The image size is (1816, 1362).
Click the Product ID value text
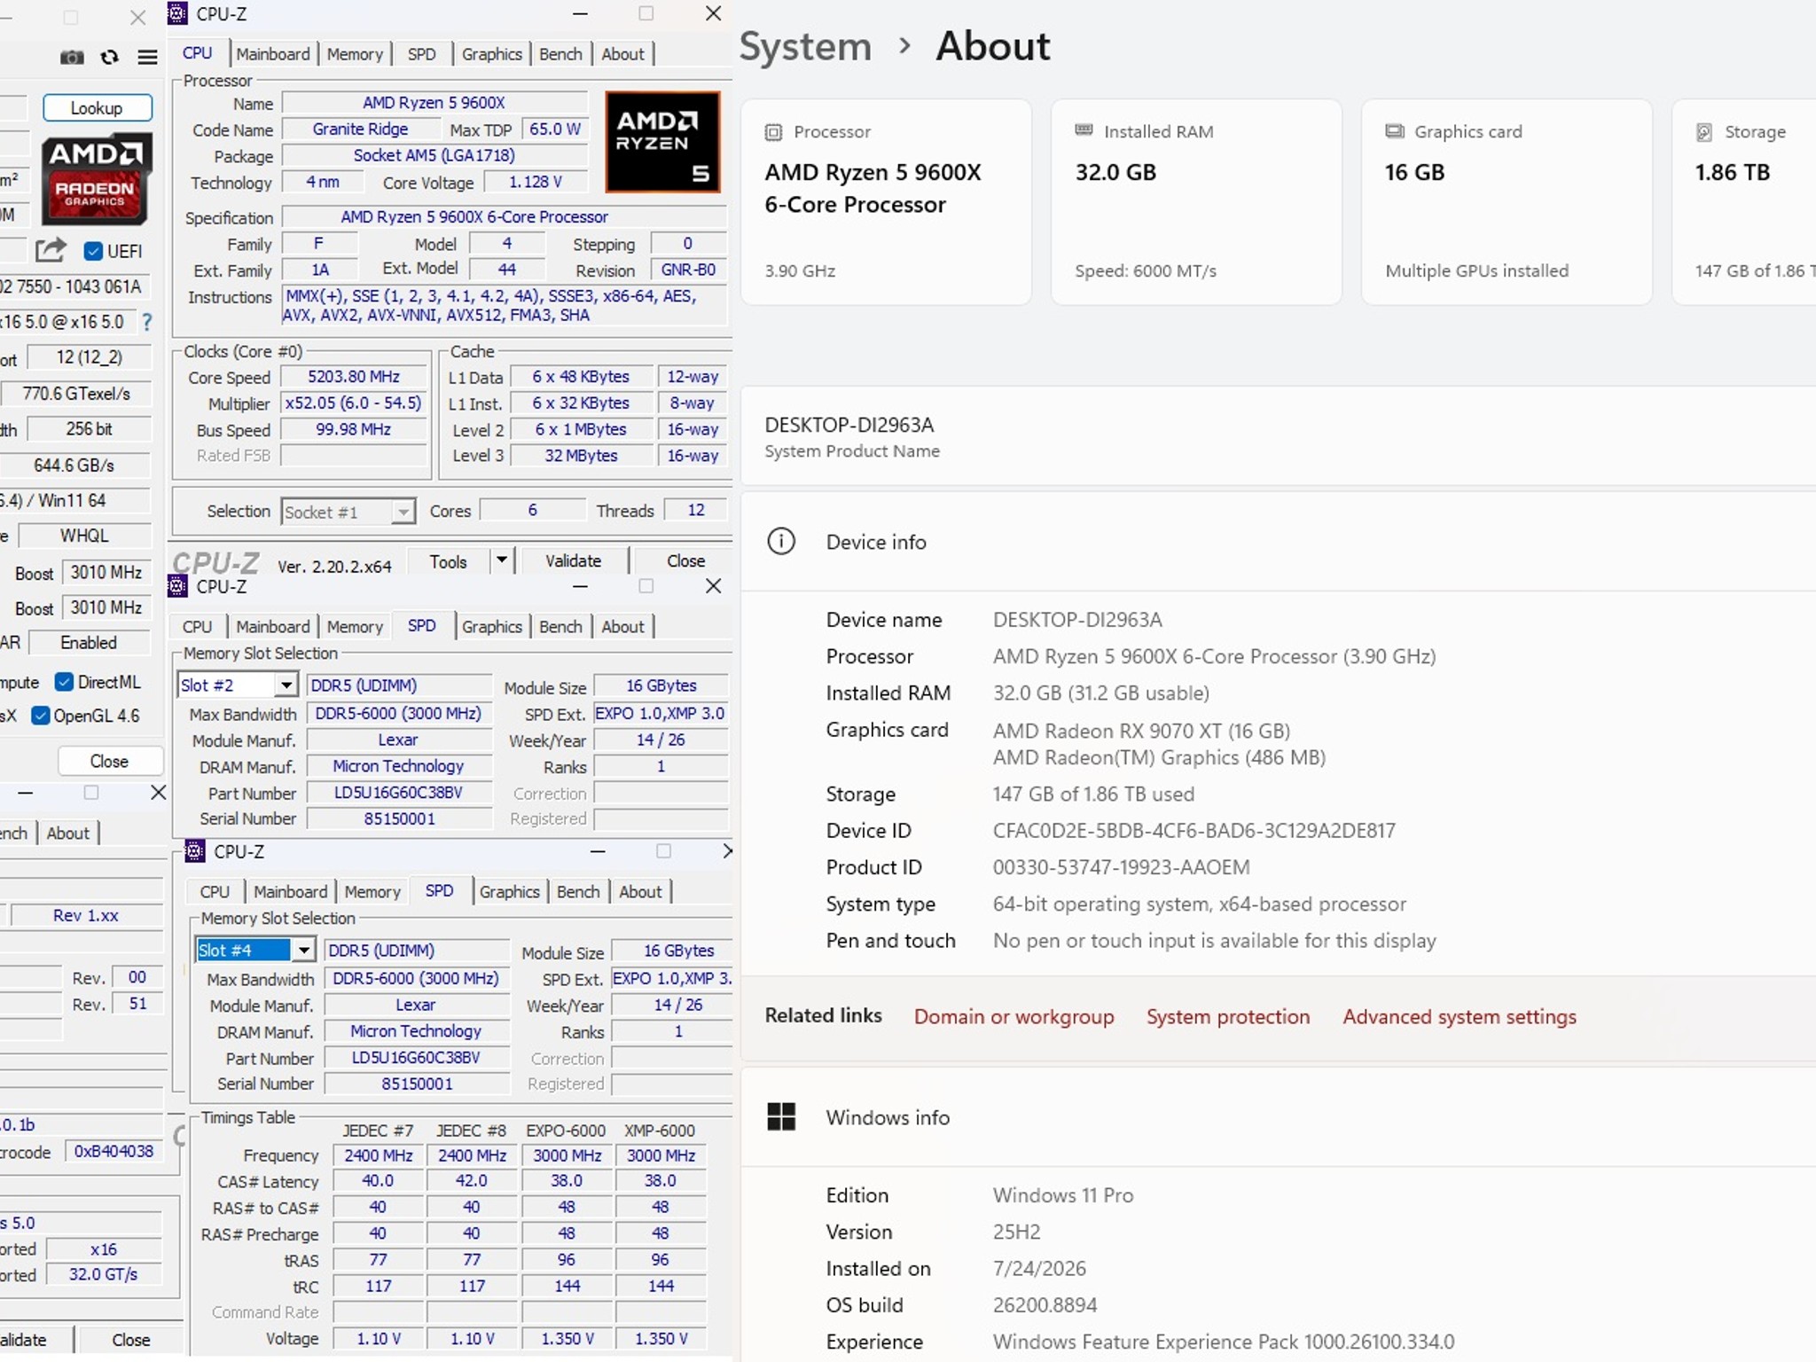pyautogui.click(x=1121, y=867)
